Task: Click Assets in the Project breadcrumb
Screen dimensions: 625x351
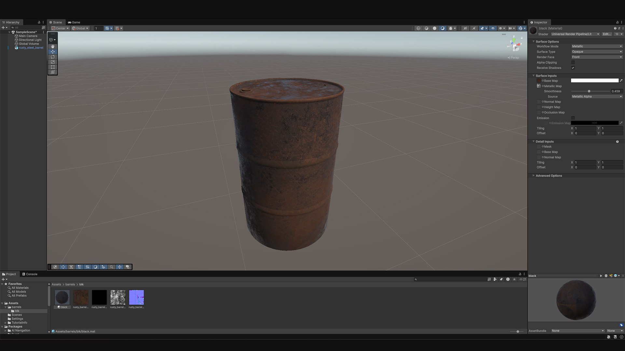Action: click(x=56, y=284)
